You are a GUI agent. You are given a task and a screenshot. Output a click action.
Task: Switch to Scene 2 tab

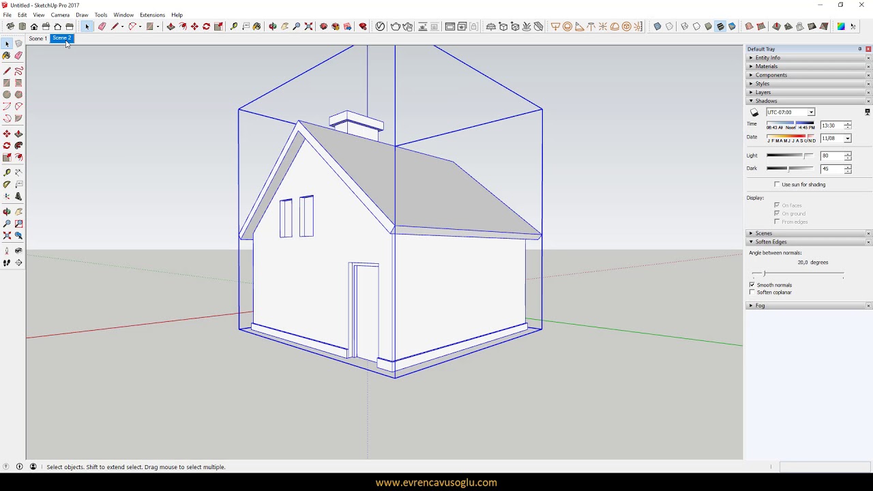[61, 38]
